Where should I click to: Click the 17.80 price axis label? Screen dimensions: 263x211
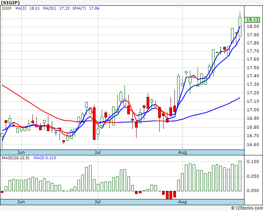253,43
